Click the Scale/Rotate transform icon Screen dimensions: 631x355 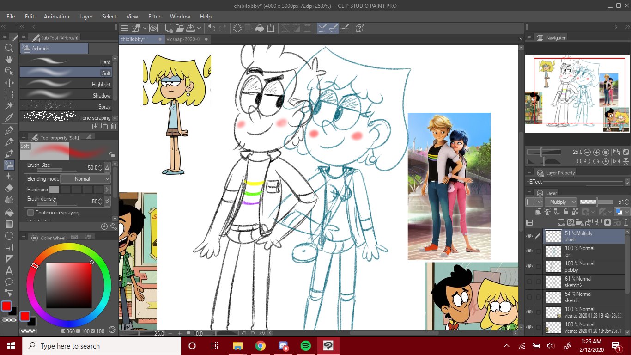271,28
